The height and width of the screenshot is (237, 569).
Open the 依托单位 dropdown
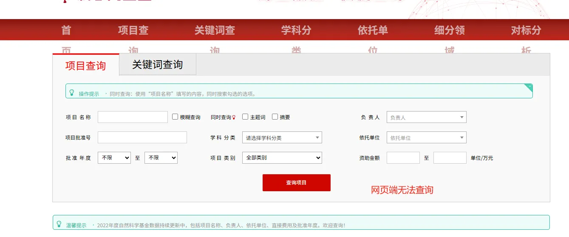(x=426, y=137)
